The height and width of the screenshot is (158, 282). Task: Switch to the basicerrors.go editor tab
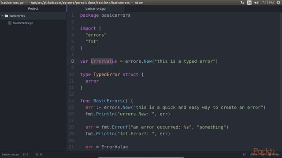[x=95, y=9]
